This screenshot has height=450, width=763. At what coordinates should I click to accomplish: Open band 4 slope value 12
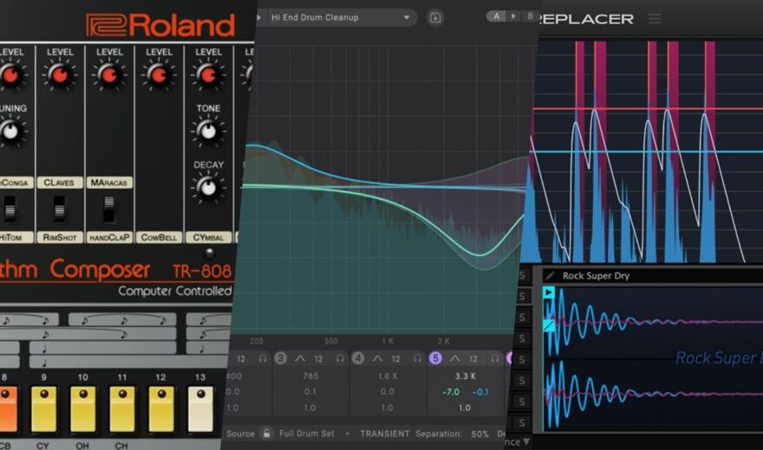[x=395, y=359]
